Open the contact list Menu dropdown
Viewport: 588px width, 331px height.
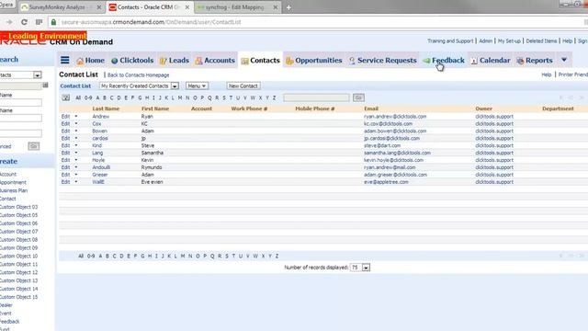(x=197, y=86)
